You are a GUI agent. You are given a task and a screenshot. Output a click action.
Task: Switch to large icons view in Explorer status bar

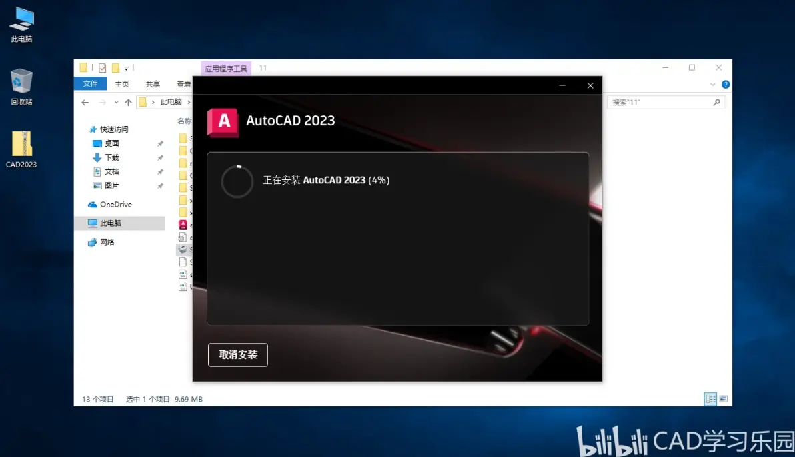click(x=724, y=399)
